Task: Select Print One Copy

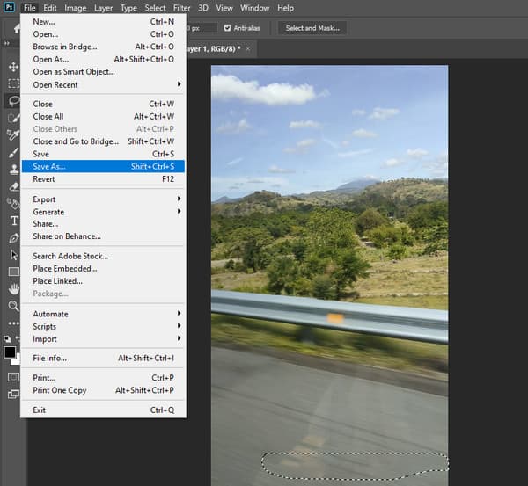Action: [103, 390]
